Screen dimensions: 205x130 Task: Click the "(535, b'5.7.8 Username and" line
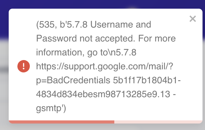click(93, 25)
